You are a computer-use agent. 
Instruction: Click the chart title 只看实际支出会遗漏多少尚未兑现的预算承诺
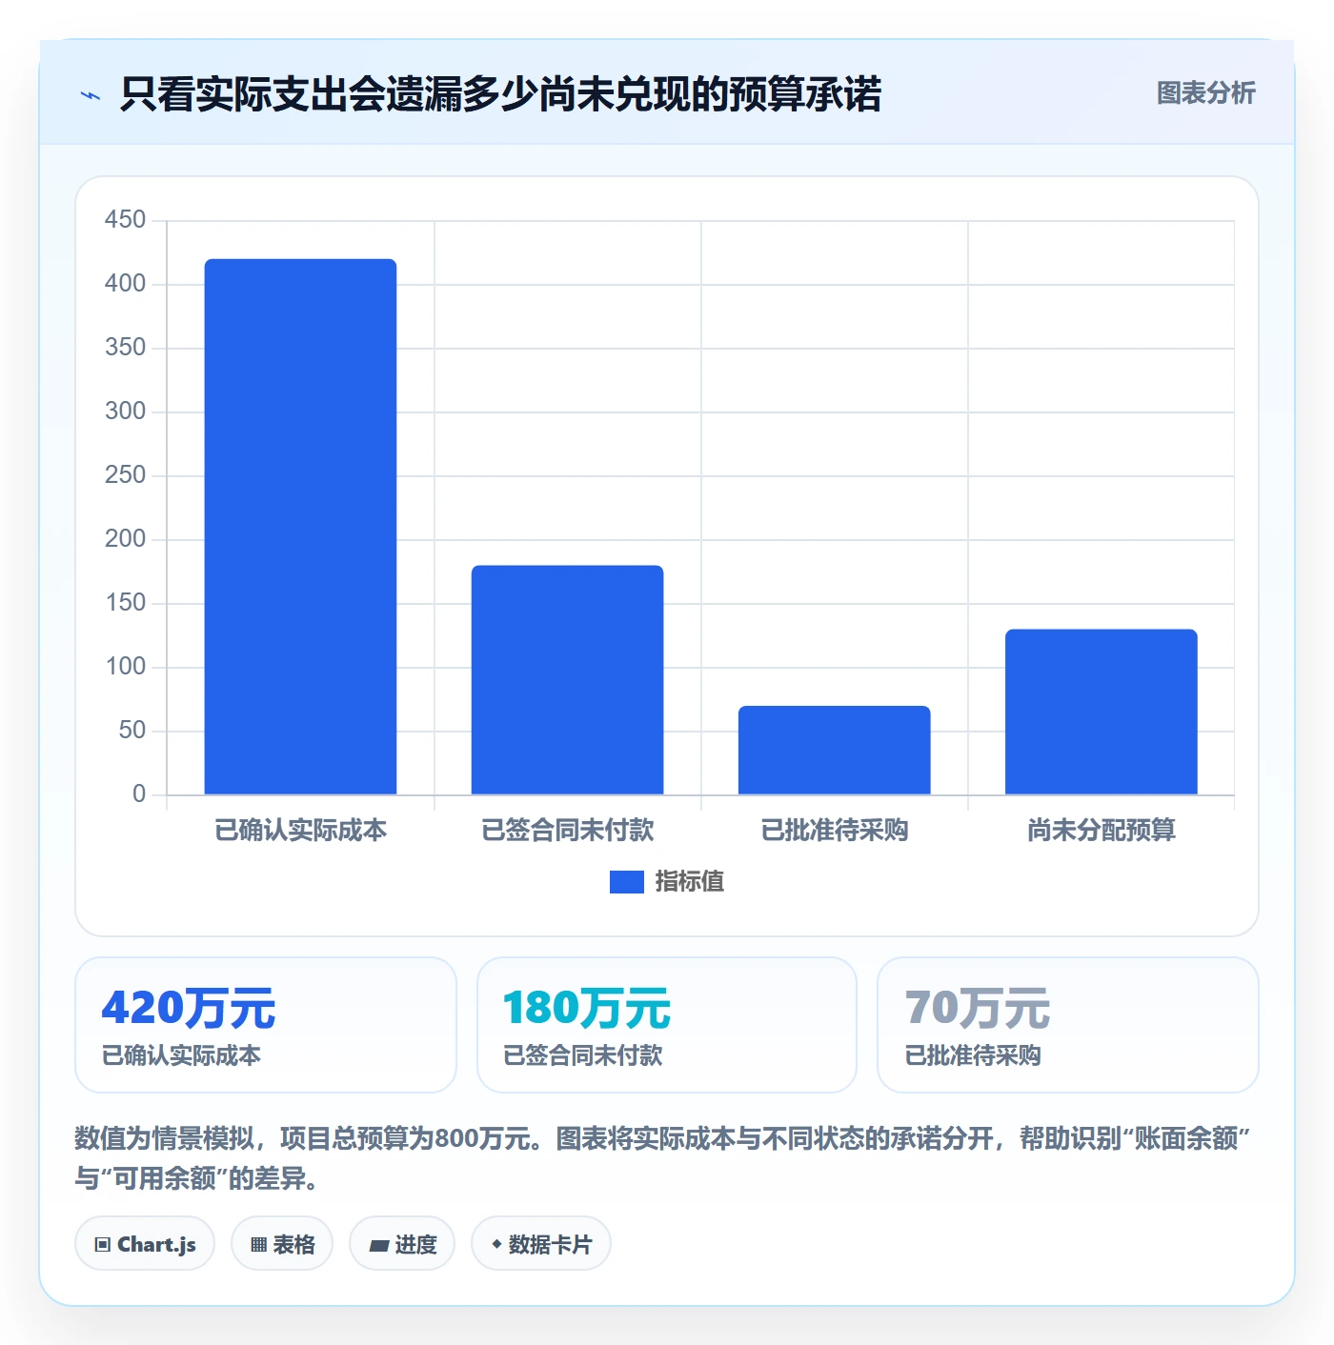pyautogui.click(x=501, y=94)
